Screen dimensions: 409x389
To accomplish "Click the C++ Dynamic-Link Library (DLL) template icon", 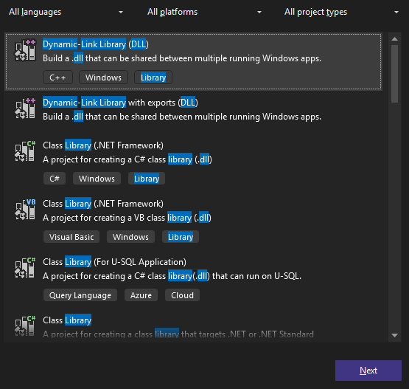I will tap(25, 50).
